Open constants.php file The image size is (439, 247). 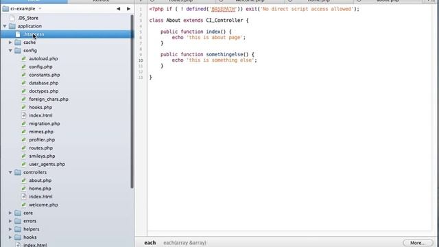coord(45,75)
